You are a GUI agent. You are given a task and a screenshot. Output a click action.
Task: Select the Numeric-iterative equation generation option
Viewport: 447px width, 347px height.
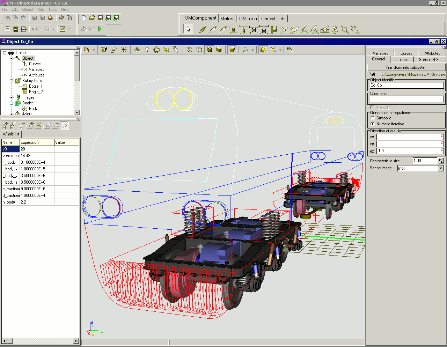coord(373,124)
